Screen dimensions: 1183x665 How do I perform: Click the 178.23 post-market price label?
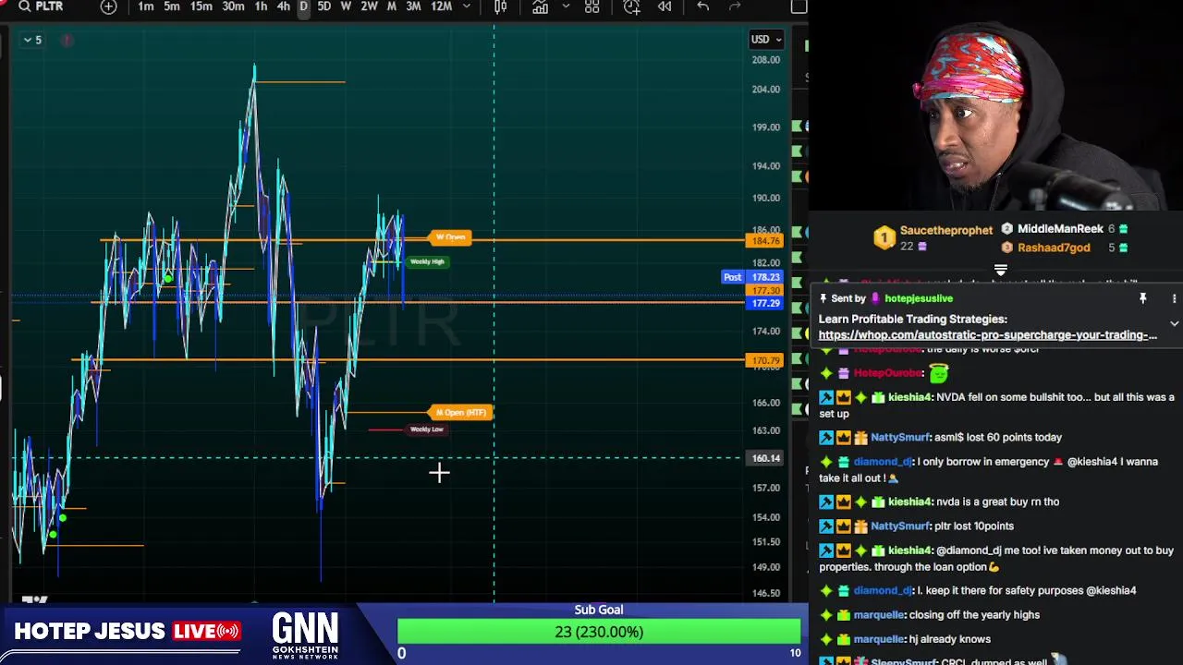click(x=764, y=277)
